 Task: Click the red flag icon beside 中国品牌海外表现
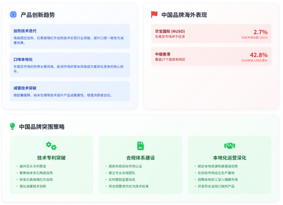click(x=154, y=15)
